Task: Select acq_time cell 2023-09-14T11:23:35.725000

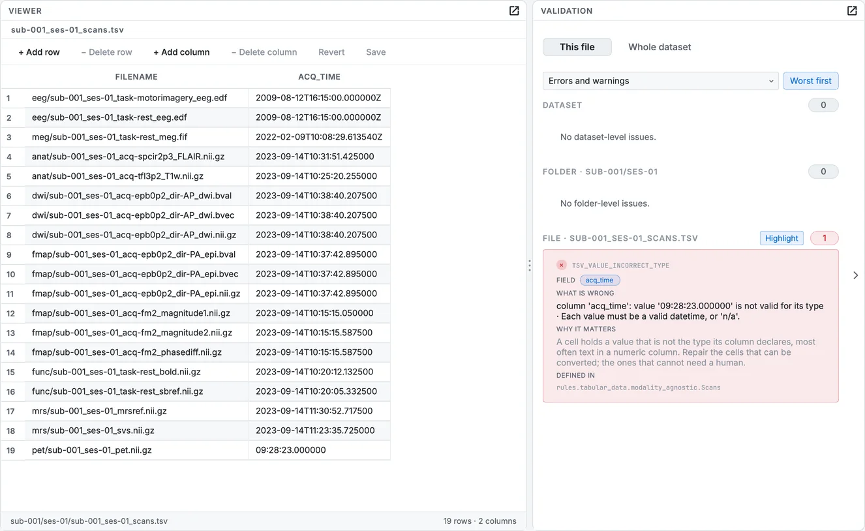Action: pyautogui.click(x=319, y=431)
